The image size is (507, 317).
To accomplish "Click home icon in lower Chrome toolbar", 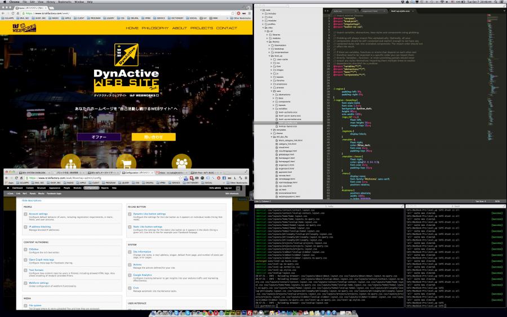I will coord(21,178).
